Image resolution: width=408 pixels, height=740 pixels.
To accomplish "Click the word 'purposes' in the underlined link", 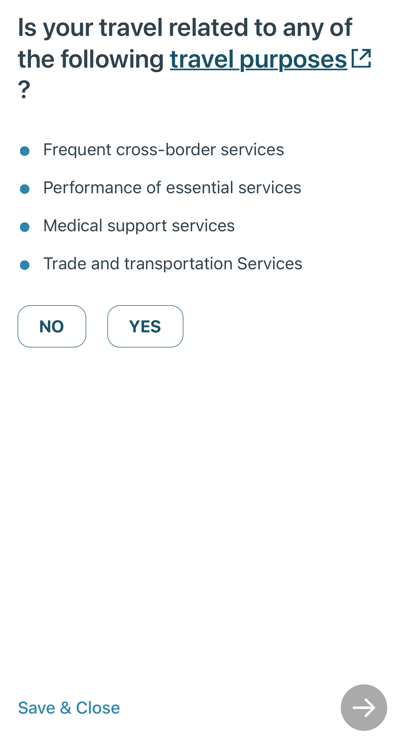I will [294, 60].
